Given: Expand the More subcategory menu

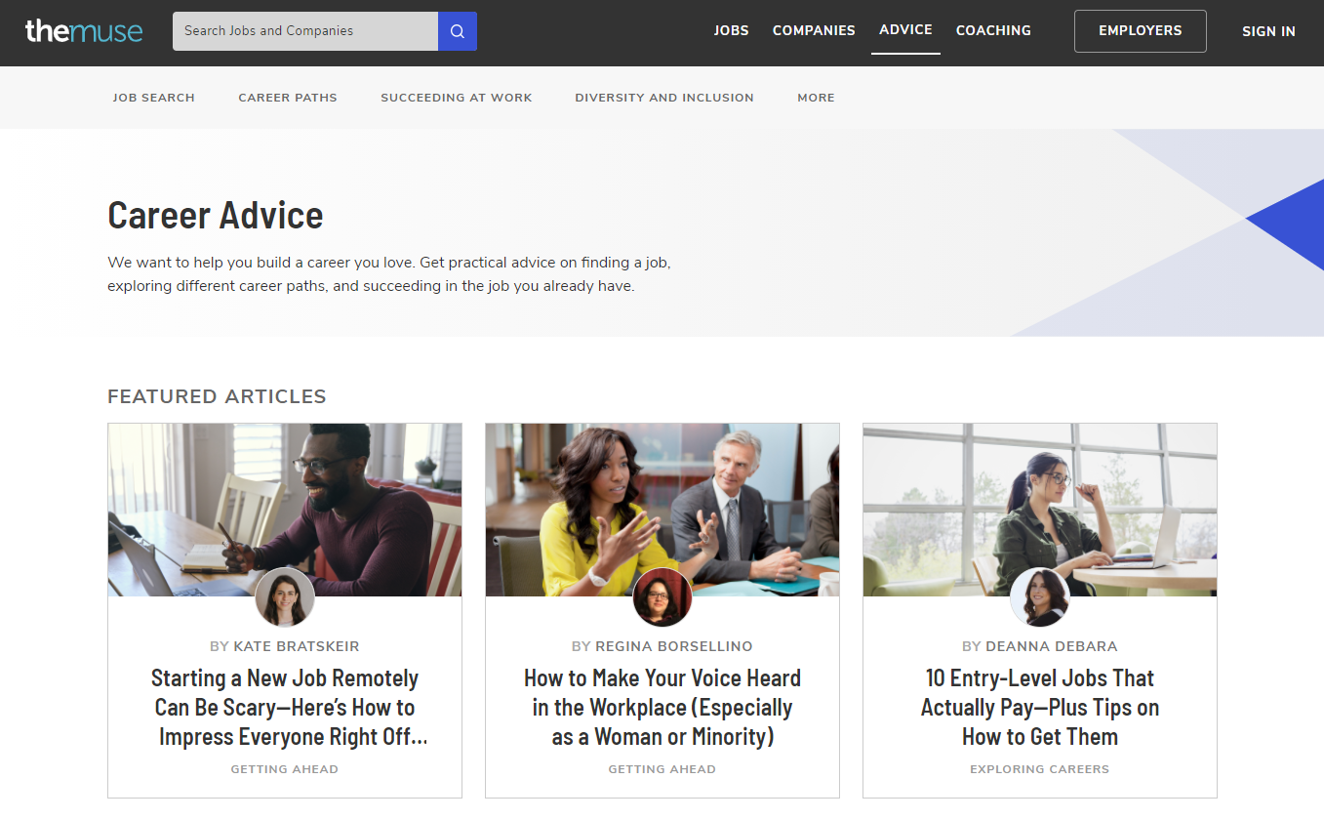Looking at the screenshot, I should [816, 98].
